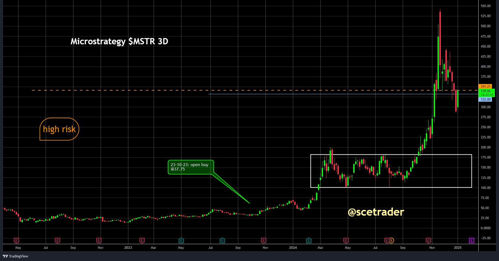Open the red earnings marker for August 2024
Screen dimensions: 499x261
(387, 240)
